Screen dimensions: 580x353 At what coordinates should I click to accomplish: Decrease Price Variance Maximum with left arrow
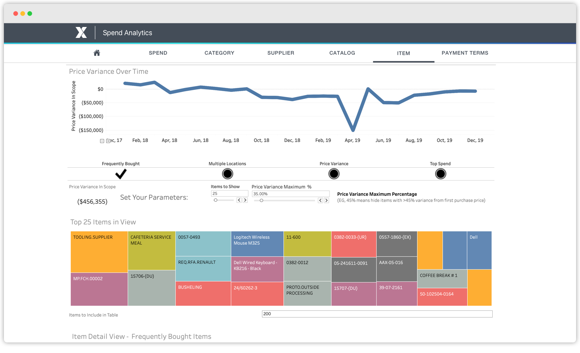click(x=320, y=201)
